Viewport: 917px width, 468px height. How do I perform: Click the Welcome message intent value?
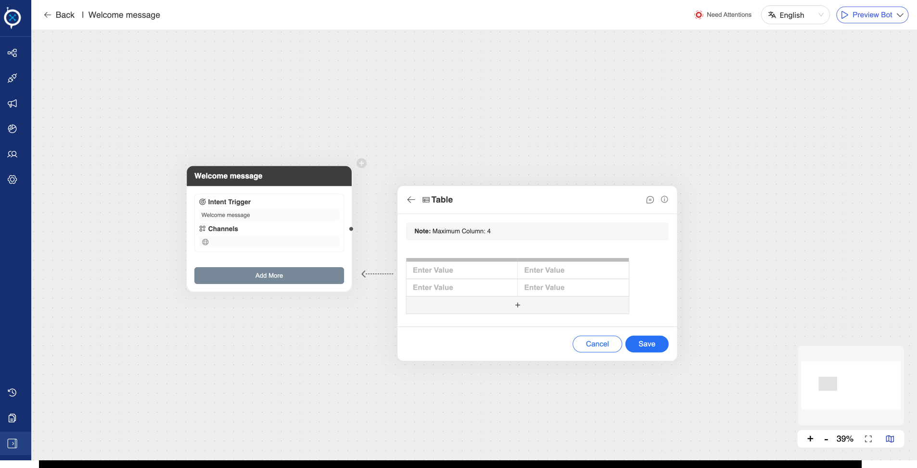pyautogui.click(x=269, y=215)
